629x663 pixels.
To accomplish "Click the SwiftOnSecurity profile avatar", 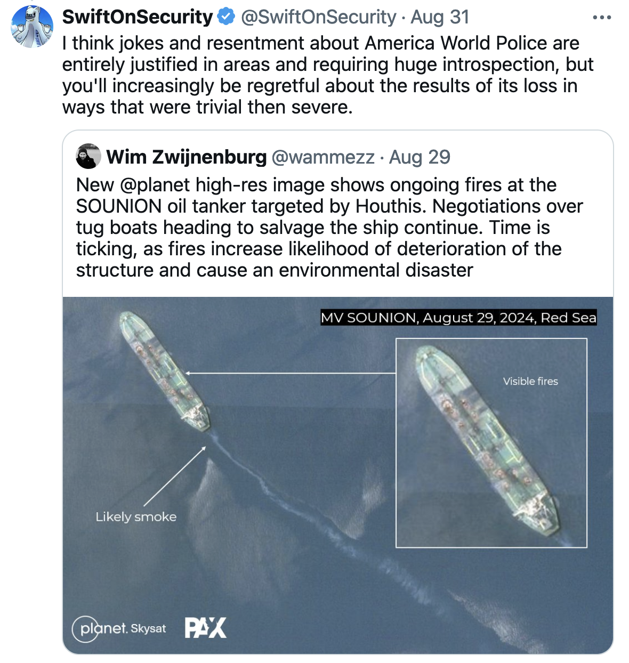I will pyautogui.click(x=32, y=27).
